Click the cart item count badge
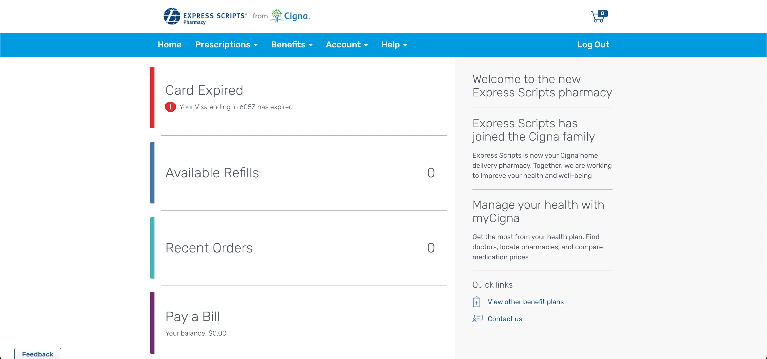Viewport: 767px width, 359px height. (602, 13)
